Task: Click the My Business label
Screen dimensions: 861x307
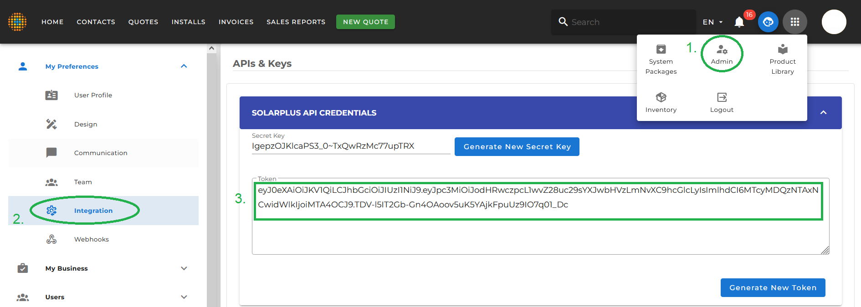Action: click(x=67, y=268)
